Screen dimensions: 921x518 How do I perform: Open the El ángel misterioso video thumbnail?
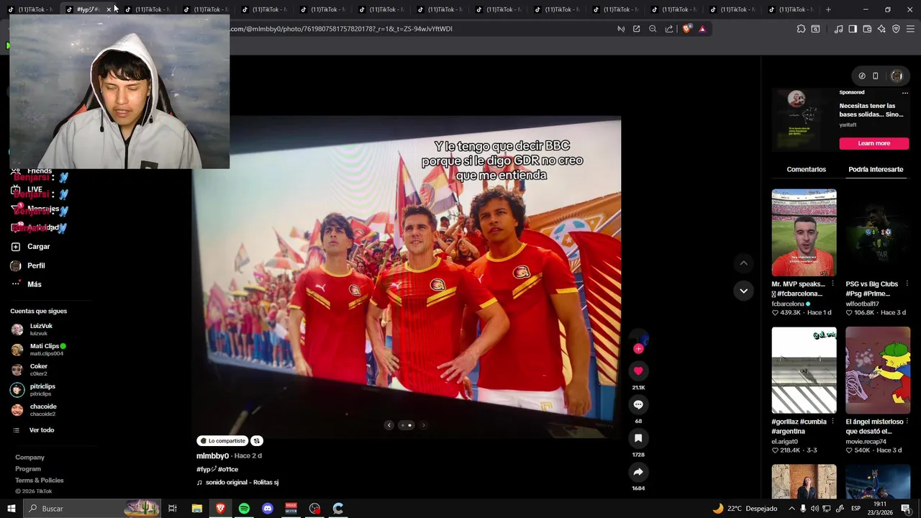click(x=878, y=371)
